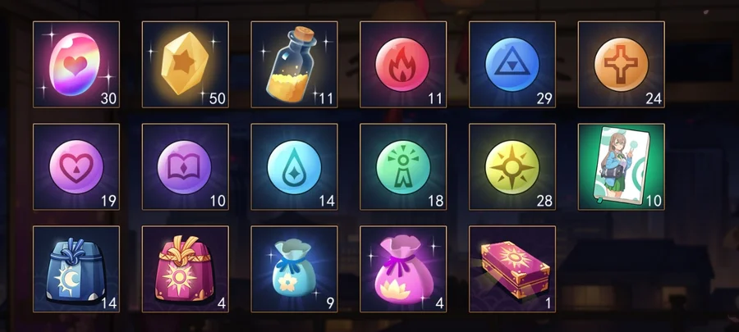Choose the red flame orb
Image resolution: width=739 pixels, height=332 pixels.
point(403,65)
